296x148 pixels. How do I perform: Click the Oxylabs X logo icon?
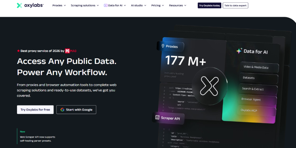[x=19, y=5]
